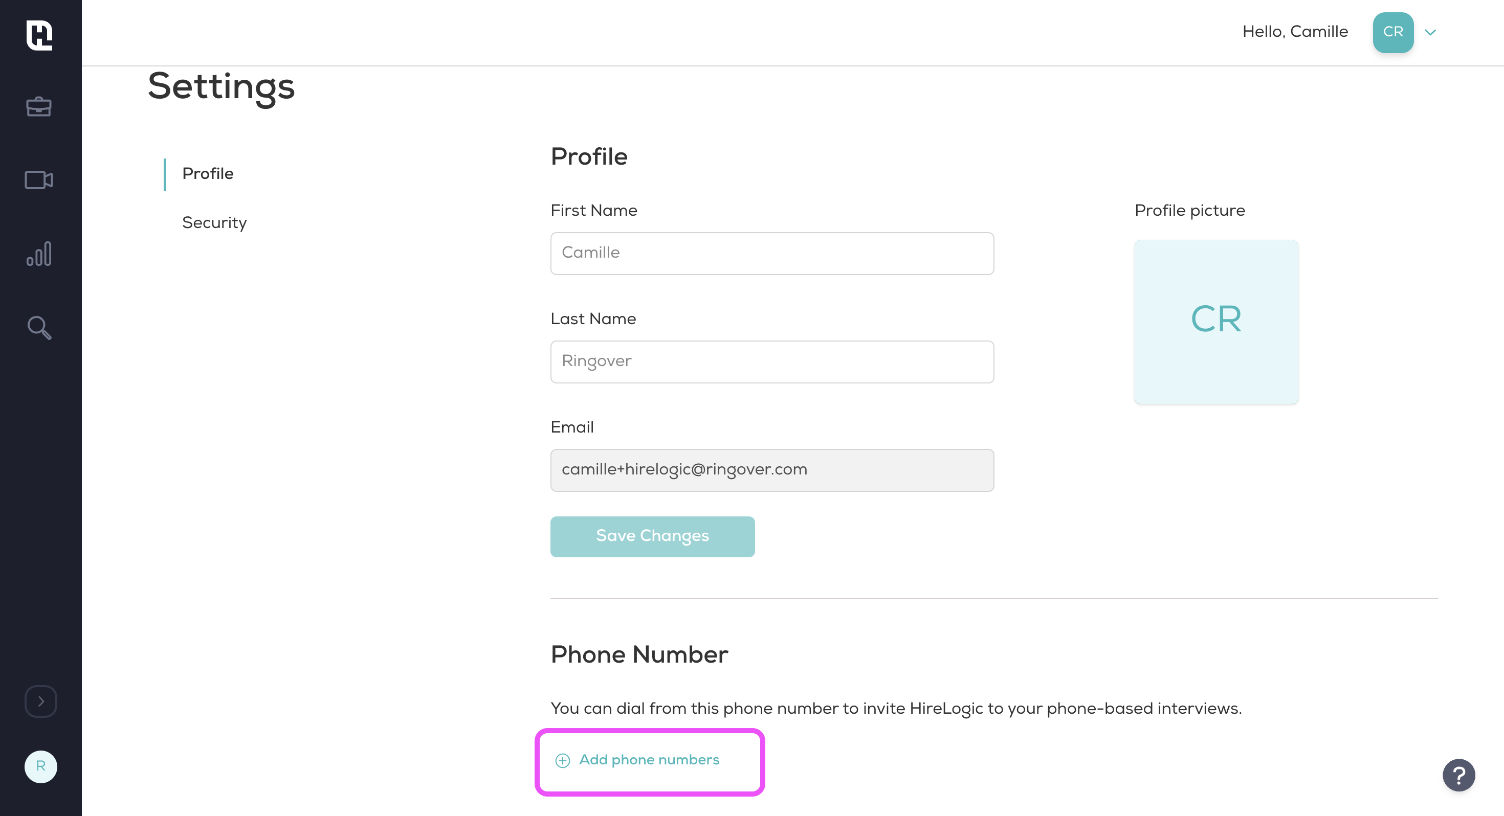Click the help question mark icon
1504x816 pixels.
pos(1460,774)
